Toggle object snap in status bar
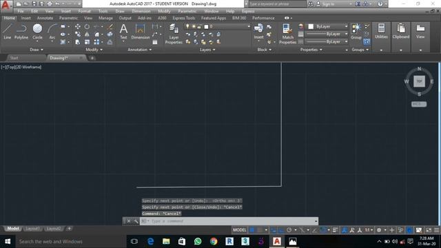The image size is (441, 248). tap(323, 230)
